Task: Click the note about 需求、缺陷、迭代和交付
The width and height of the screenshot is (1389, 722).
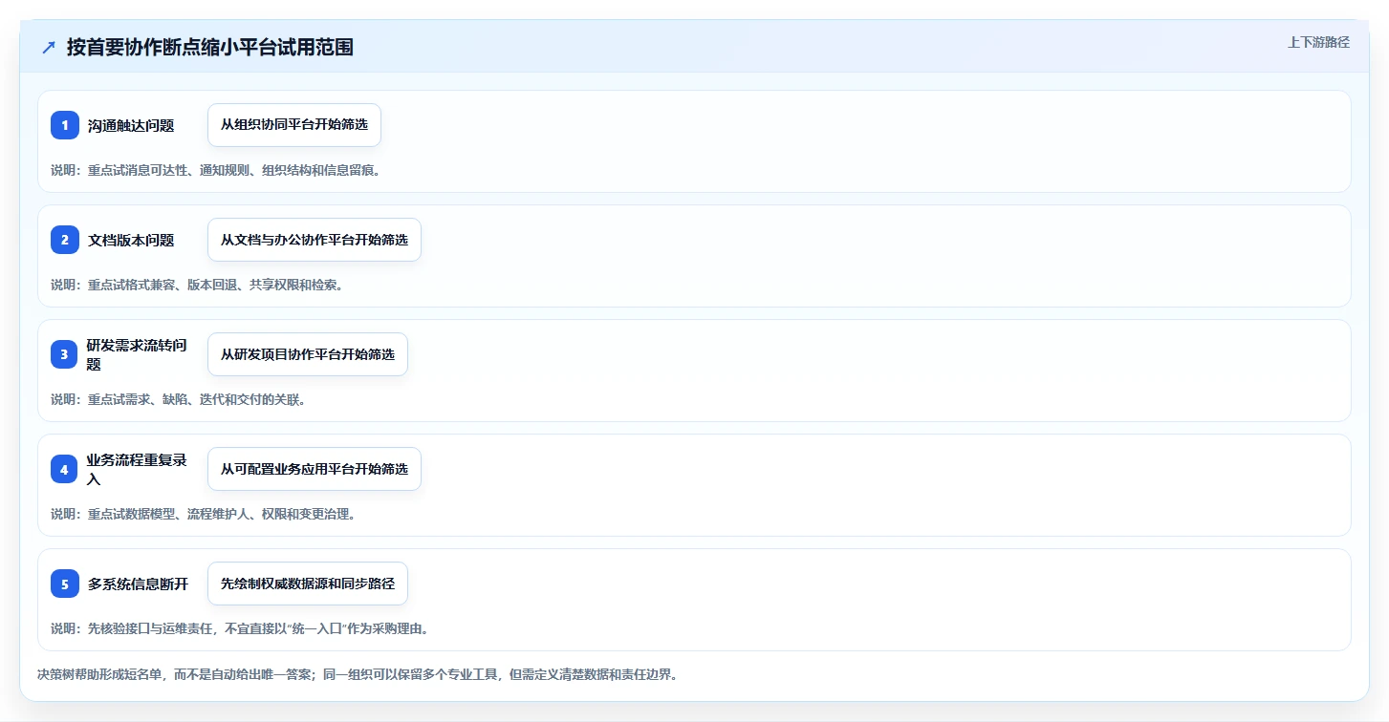Action: tap(178, 399)
